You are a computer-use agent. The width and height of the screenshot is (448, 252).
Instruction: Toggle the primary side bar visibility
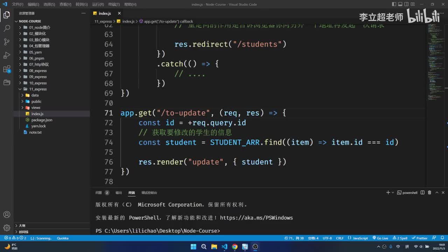click(394, 4)
